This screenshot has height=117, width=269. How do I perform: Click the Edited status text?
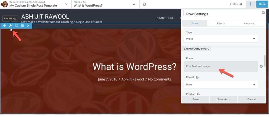(234, 4)
